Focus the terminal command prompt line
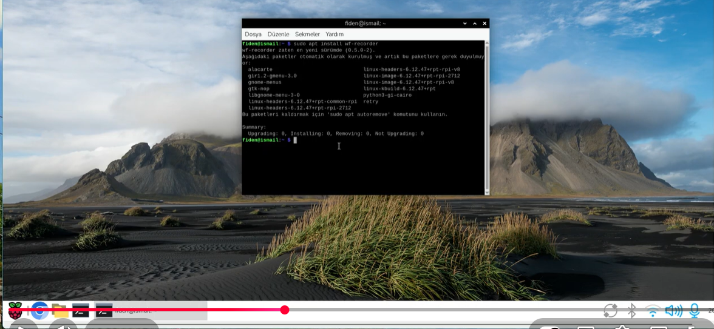 pos(364,140)
